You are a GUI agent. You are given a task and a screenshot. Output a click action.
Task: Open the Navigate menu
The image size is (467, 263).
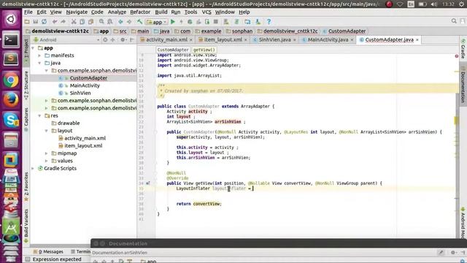(x=77, y=12)
